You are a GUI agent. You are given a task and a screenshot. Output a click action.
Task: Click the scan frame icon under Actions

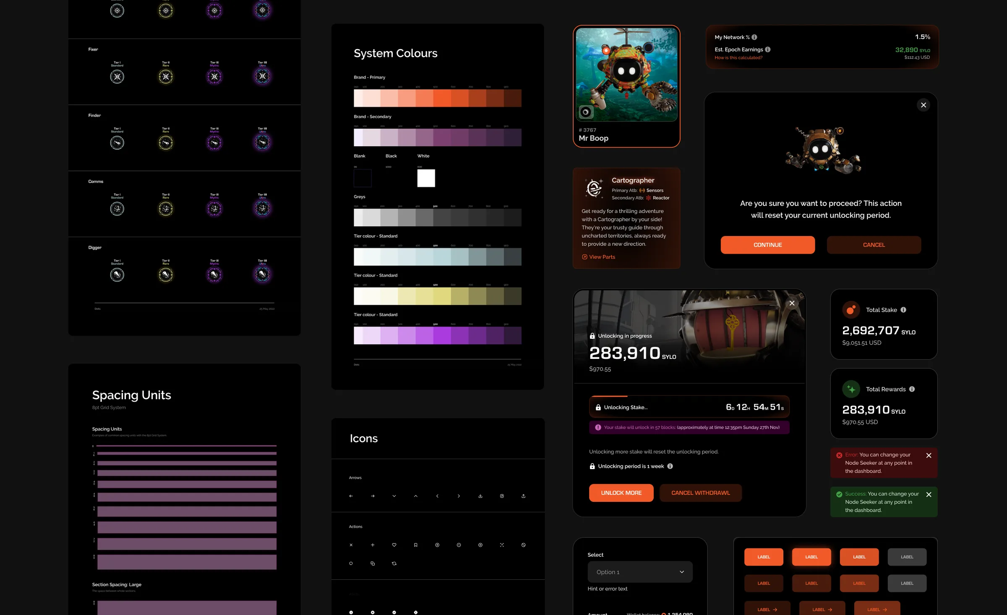tap(502, 545)
